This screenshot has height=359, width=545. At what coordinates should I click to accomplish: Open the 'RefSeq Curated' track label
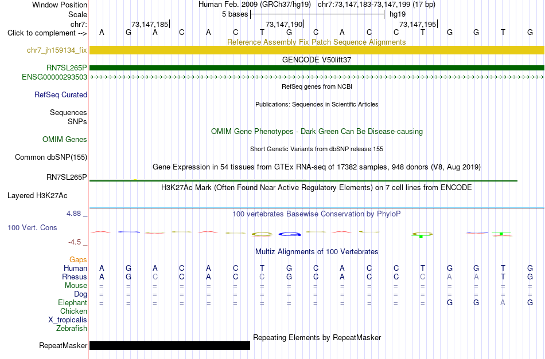tap(61, 94)
